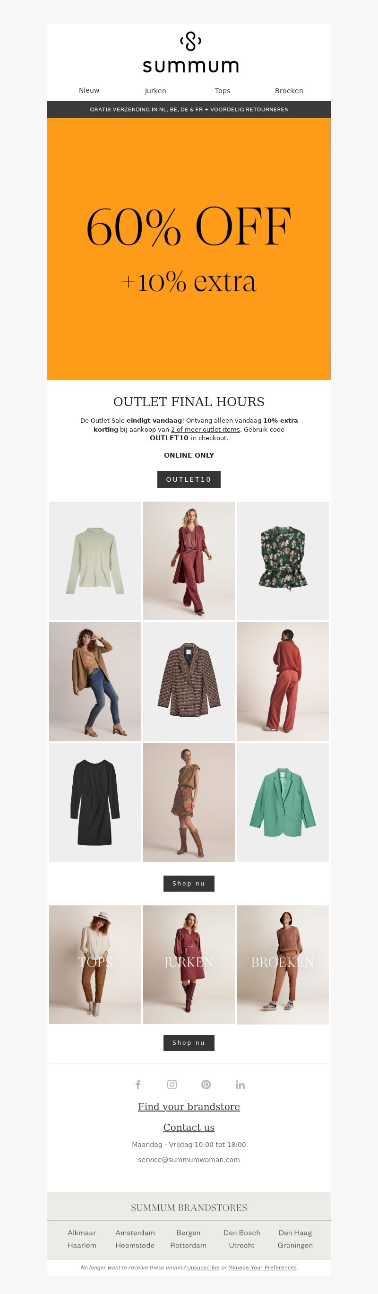Open Broeken in the top navigation
This screenshot has height=1294, width=378.
(x=289, y=91)
